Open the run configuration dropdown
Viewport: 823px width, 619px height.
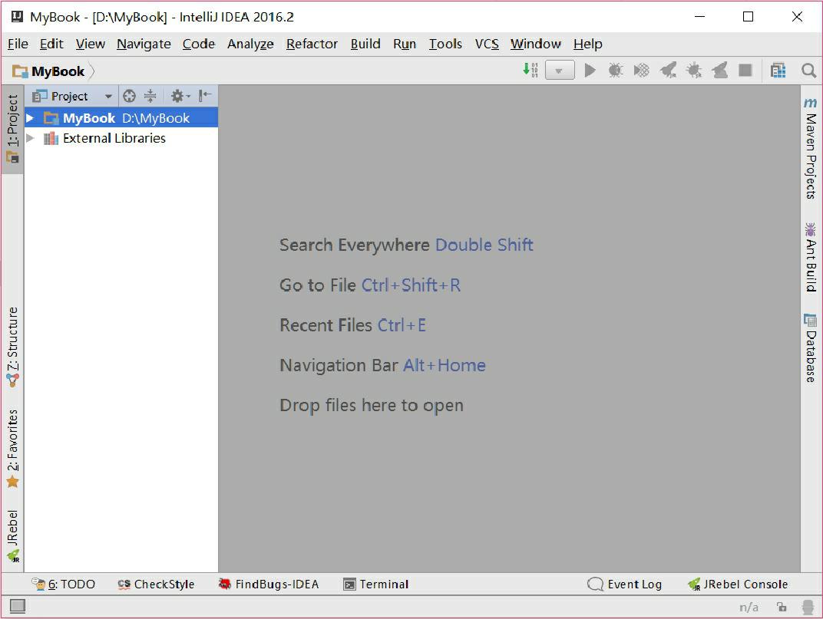560,71
